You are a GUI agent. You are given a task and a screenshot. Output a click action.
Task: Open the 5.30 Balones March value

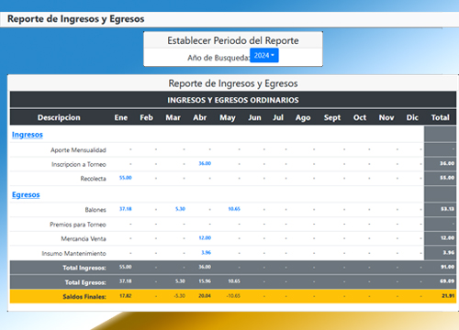click(x=180, y=209)
